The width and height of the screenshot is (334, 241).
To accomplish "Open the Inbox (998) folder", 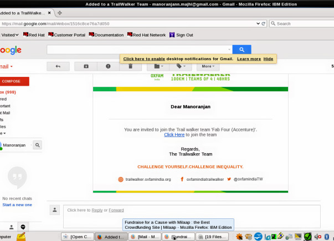I will (x=8, y=92).
